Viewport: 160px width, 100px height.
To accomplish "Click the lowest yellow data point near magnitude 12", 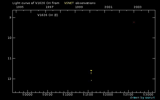I will pos(91,80).
